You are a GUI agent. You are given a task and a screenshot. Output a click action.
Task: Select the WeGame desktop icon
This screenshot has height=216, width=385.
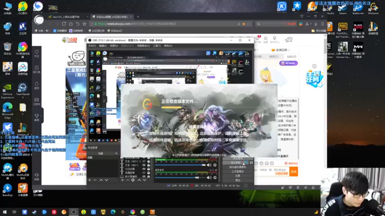click(x=373, y=8)
